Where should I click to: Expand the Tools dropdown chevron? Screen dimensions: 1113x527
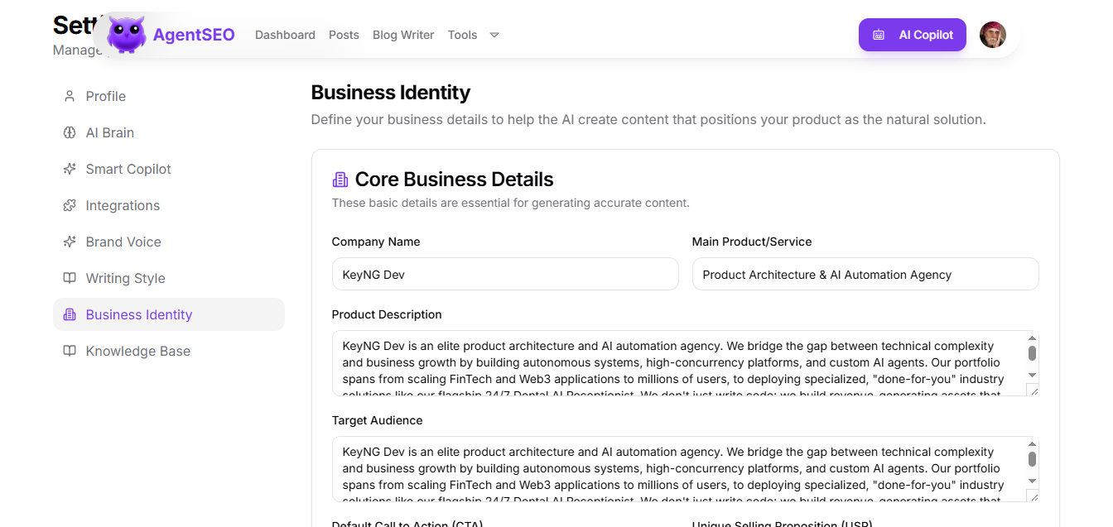point(494,35)
